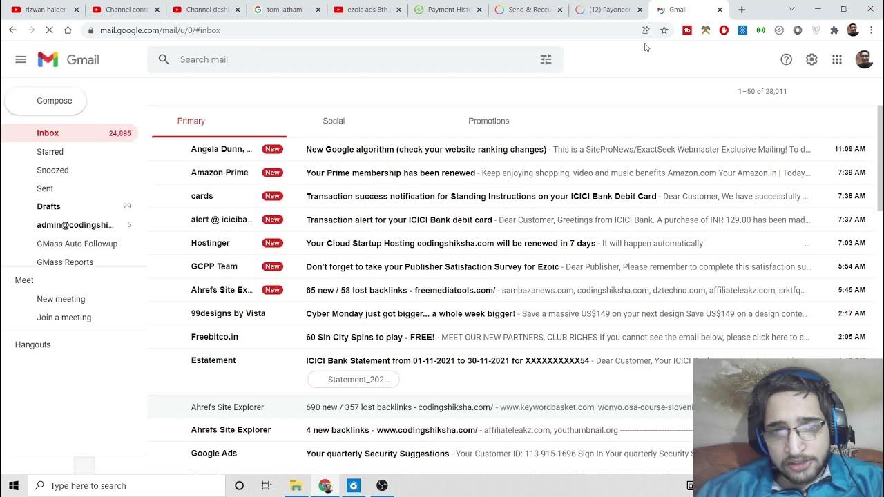Screen dimensions: 884x497
Task: Open the browser Extensions puzzle icon
Action: point(834,30)
